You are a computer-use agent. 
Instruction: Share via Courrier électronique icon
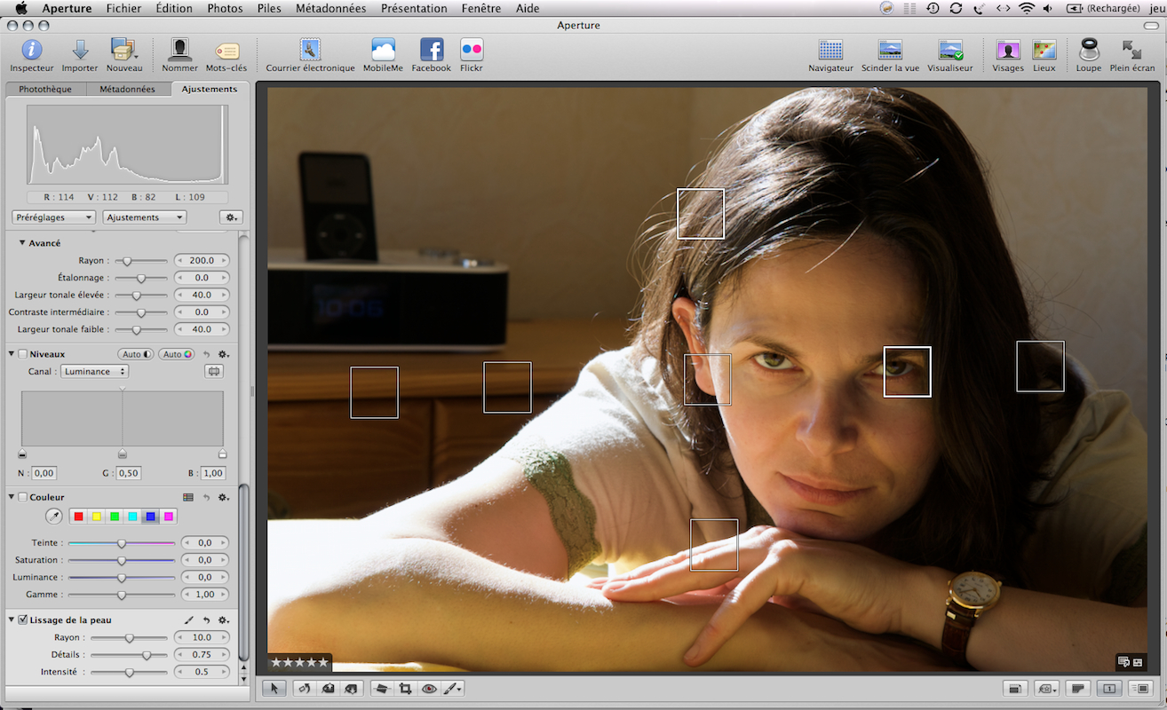(310, 55)
